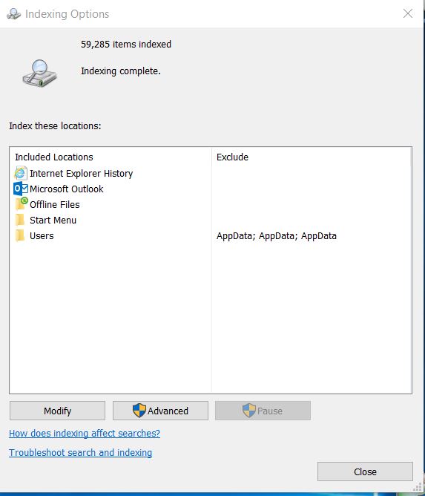Select the Microsoft Outlook location entry
Viewport: 425px width, 496px height.
(66, 189)
